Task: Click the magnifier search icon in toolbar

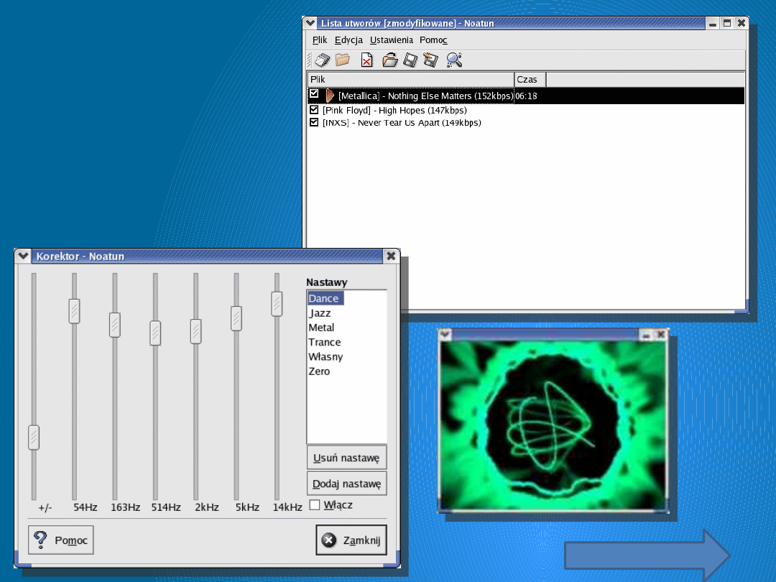Action: coord(454,60)
